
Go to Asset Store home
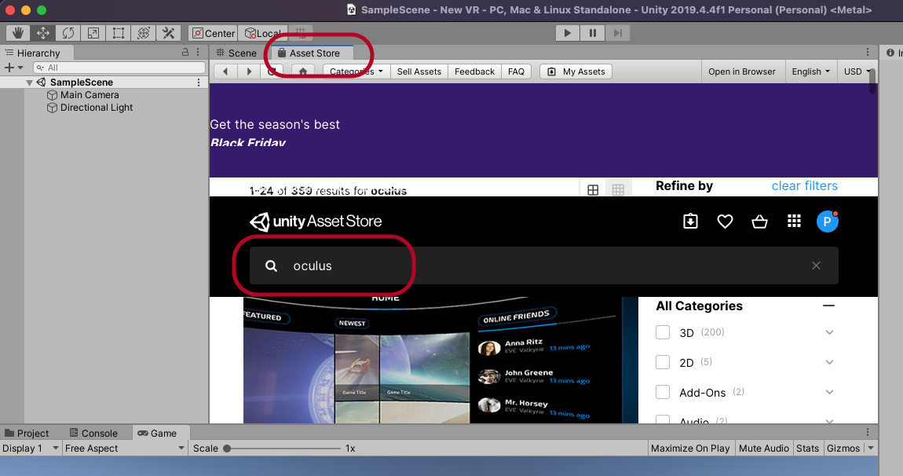click(x=303, y=71)
